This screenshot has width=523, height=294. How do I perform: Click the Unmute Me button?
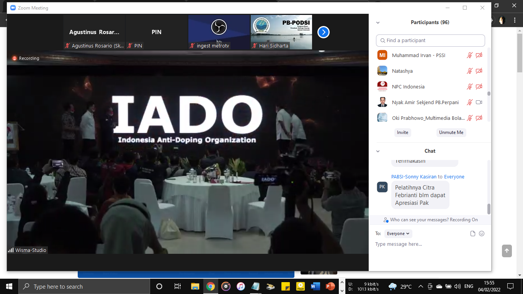click(451, 132)
